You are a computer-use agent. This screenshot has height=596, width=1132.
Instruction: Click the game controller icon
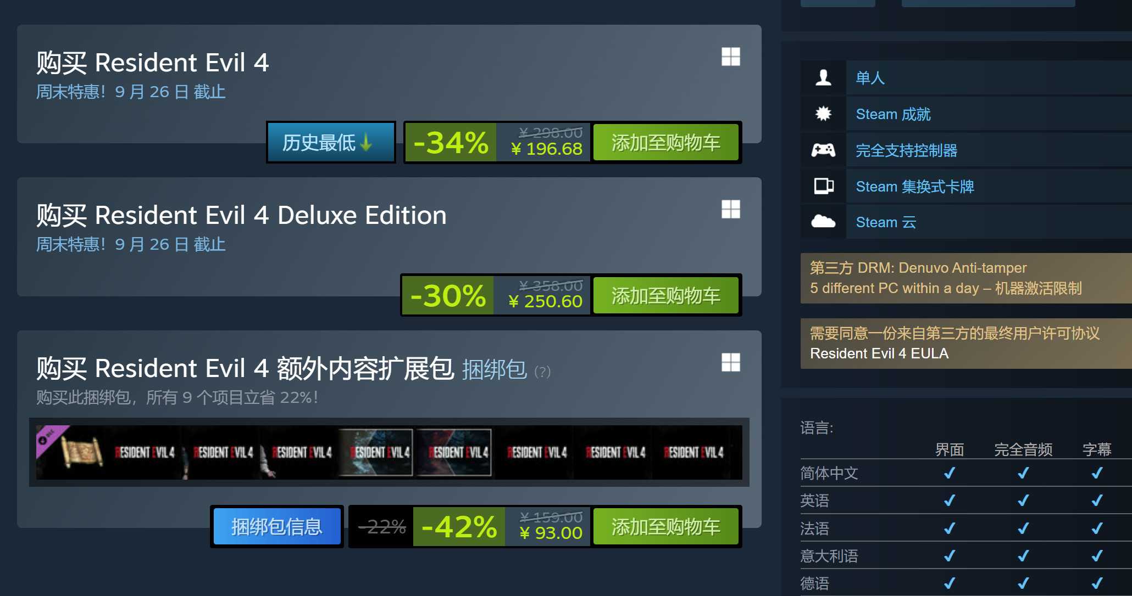(x=823, y=150)
